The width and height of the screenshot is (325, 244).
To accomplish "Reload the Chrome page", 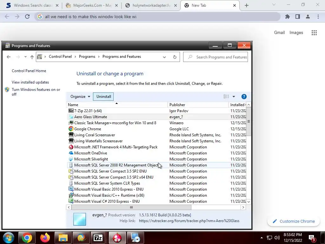I will (x=27, y=17).
